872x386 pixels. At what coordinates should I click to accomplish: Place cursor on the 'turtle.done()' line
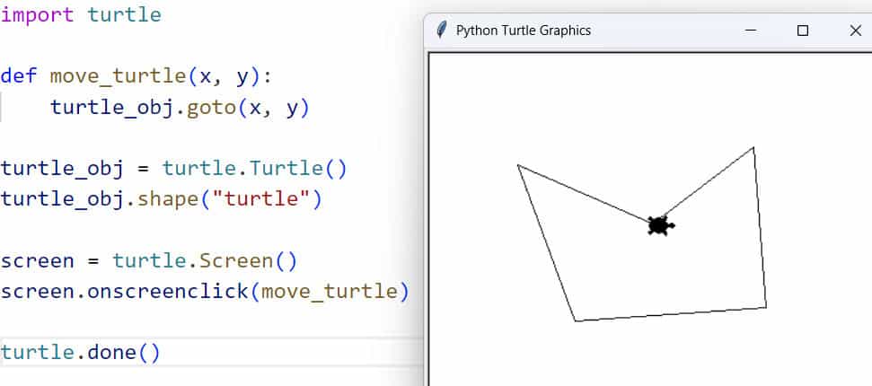point(80,352)
